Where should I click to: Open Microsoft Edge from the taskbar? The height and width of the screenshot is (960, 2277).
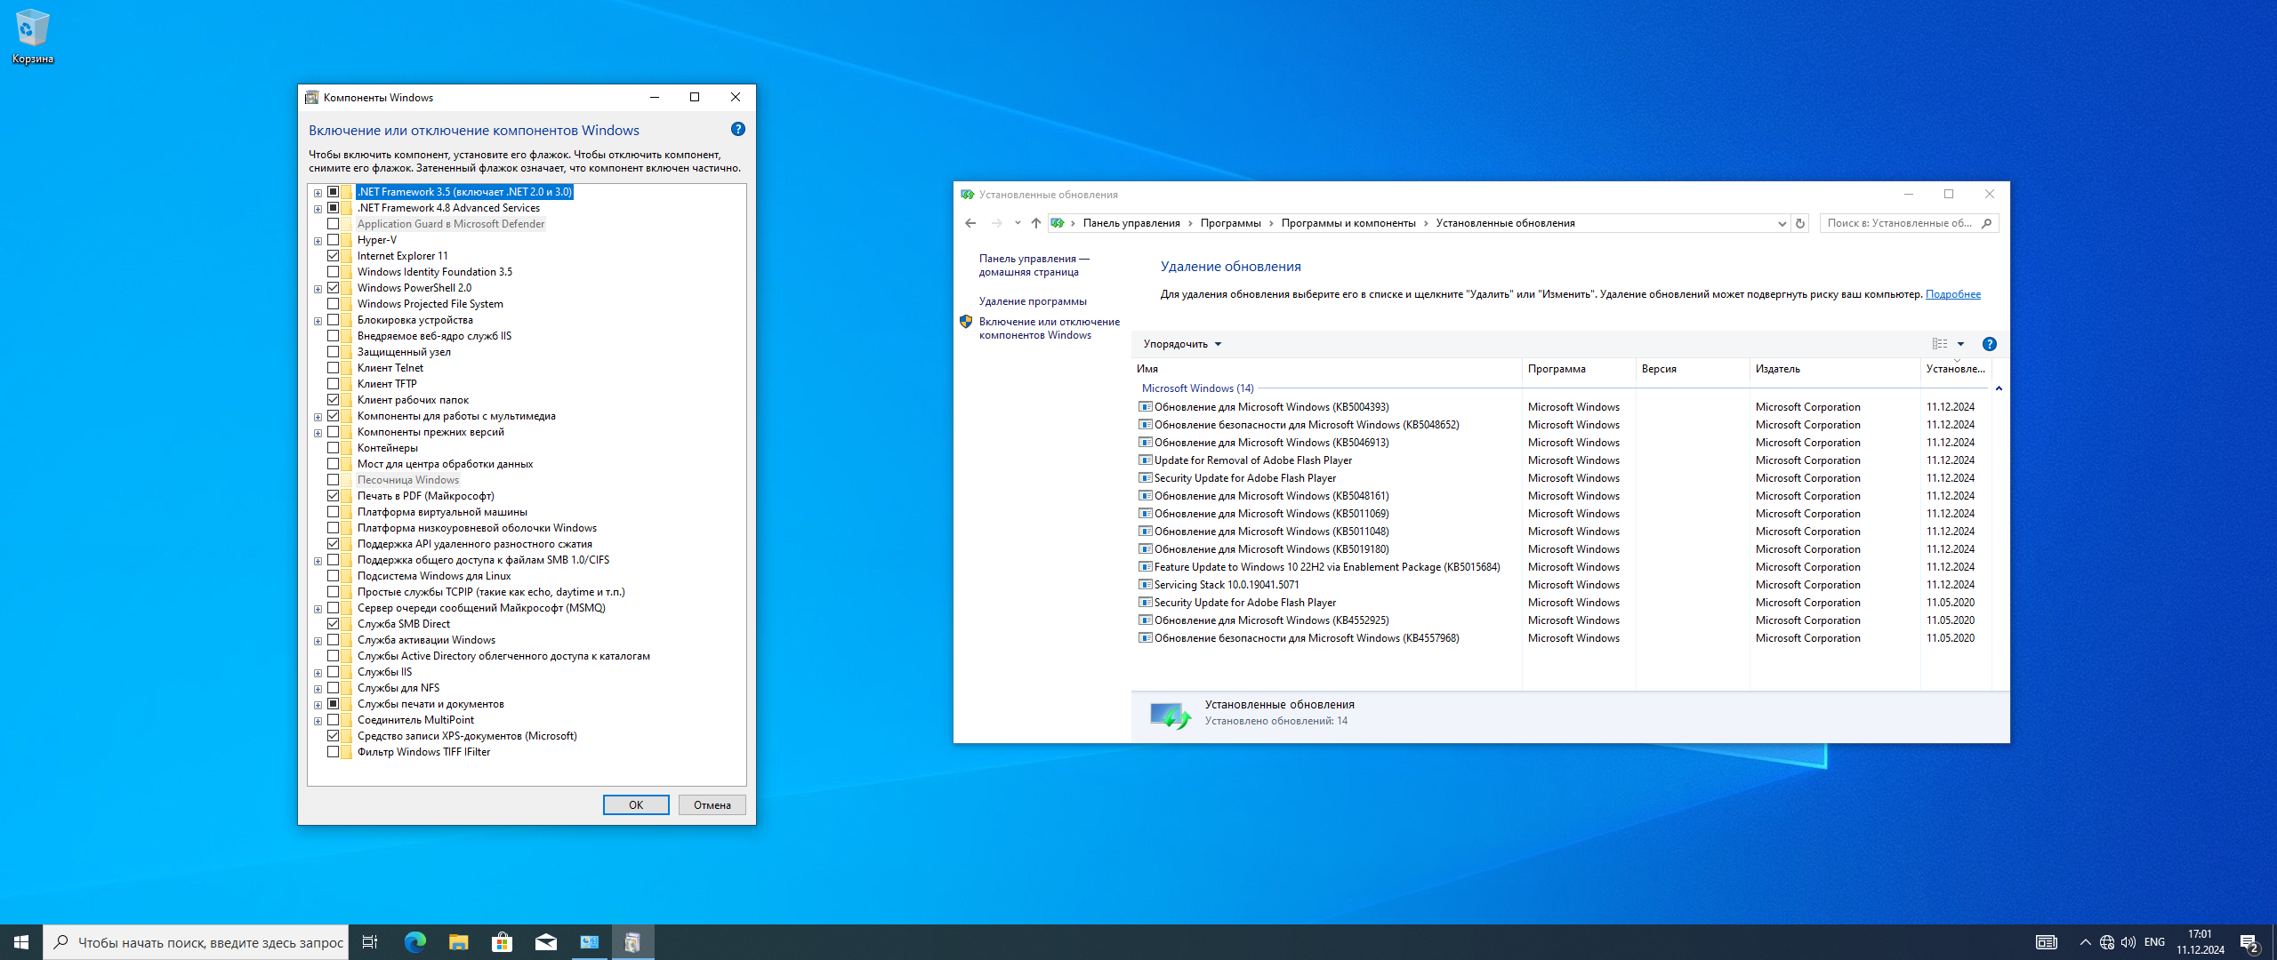point(414,942)
